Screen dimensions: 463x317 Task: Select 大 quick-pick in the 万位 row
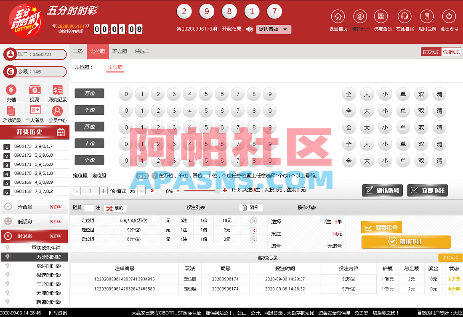(367, 94)
